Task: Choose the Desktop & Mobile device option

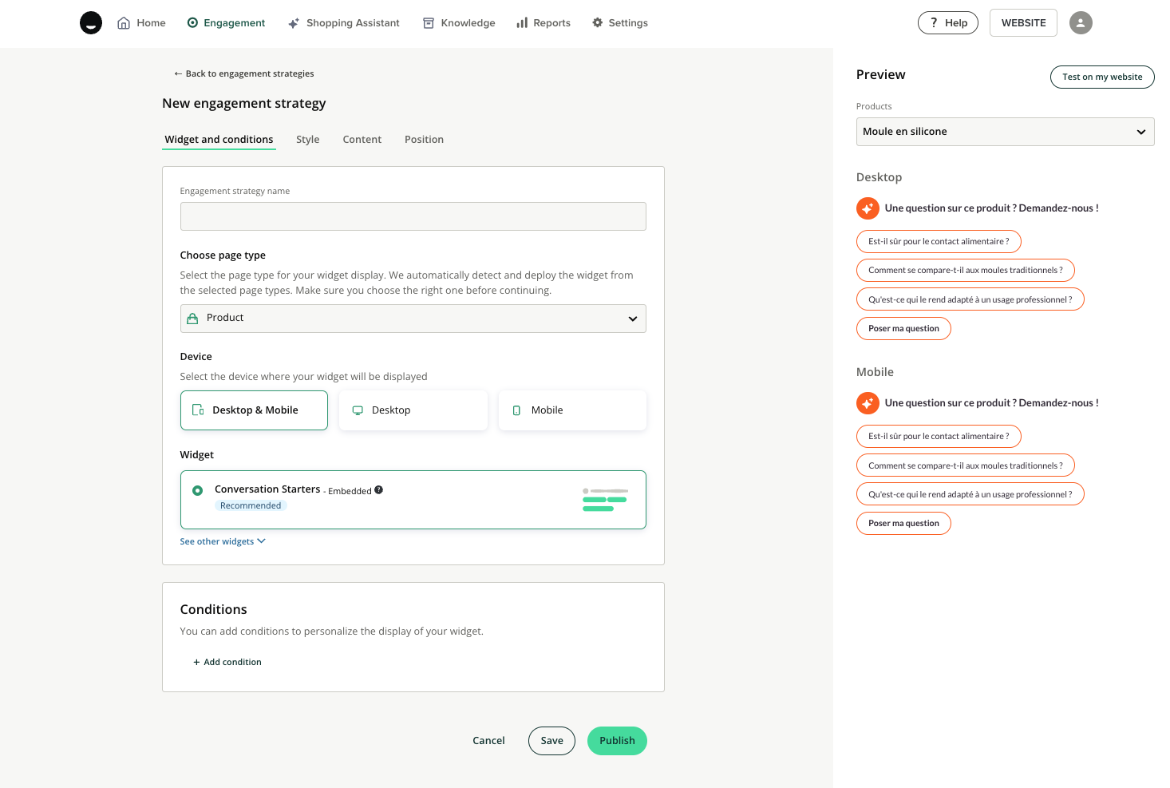Action: (254, 410)
